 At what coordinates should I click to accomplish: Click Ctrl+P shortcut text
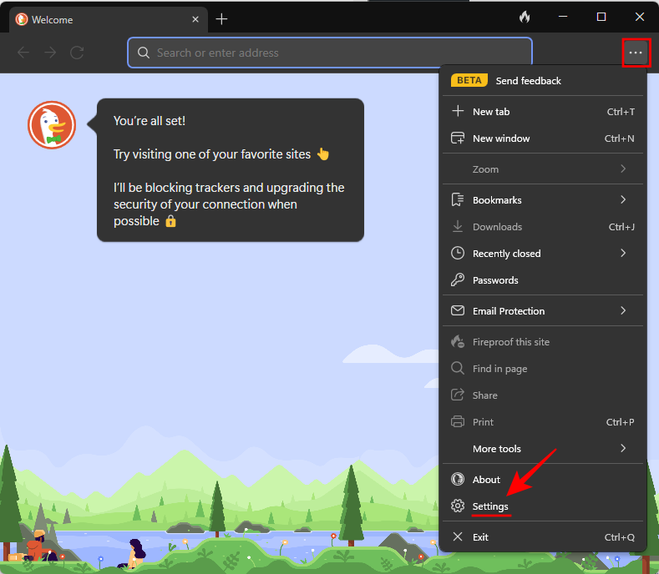click(x=621, y=422)
